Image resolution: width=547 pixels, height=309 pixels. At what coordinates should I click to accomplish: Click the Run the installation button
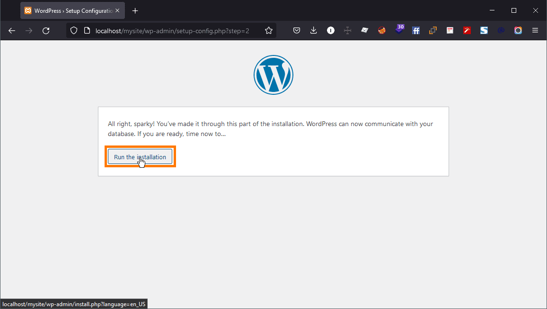pyautogui.click(x=140, y=156)
